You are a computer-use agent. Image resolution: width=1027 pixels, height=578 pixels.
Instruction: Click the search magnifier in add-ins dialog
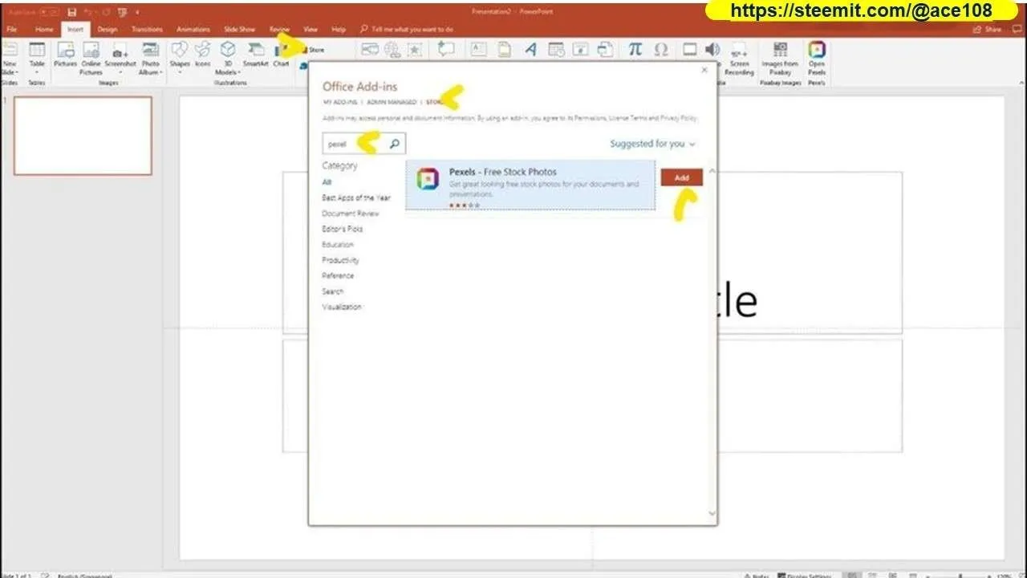pyautogui.click(x=395, y=144)
